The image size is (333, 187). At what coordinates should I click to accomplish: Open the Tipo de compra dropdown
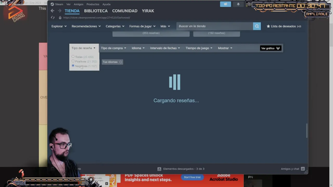(x=113, y=48)
